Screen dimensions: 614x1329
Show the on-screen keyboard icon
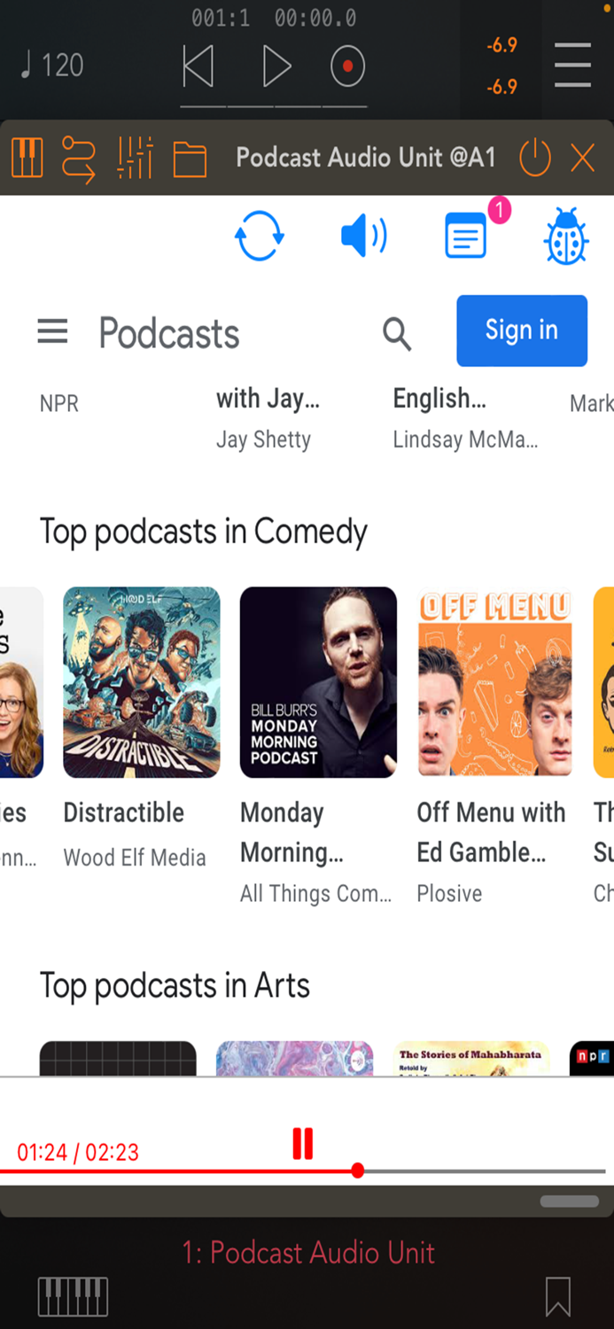(x=73, y=1296)
